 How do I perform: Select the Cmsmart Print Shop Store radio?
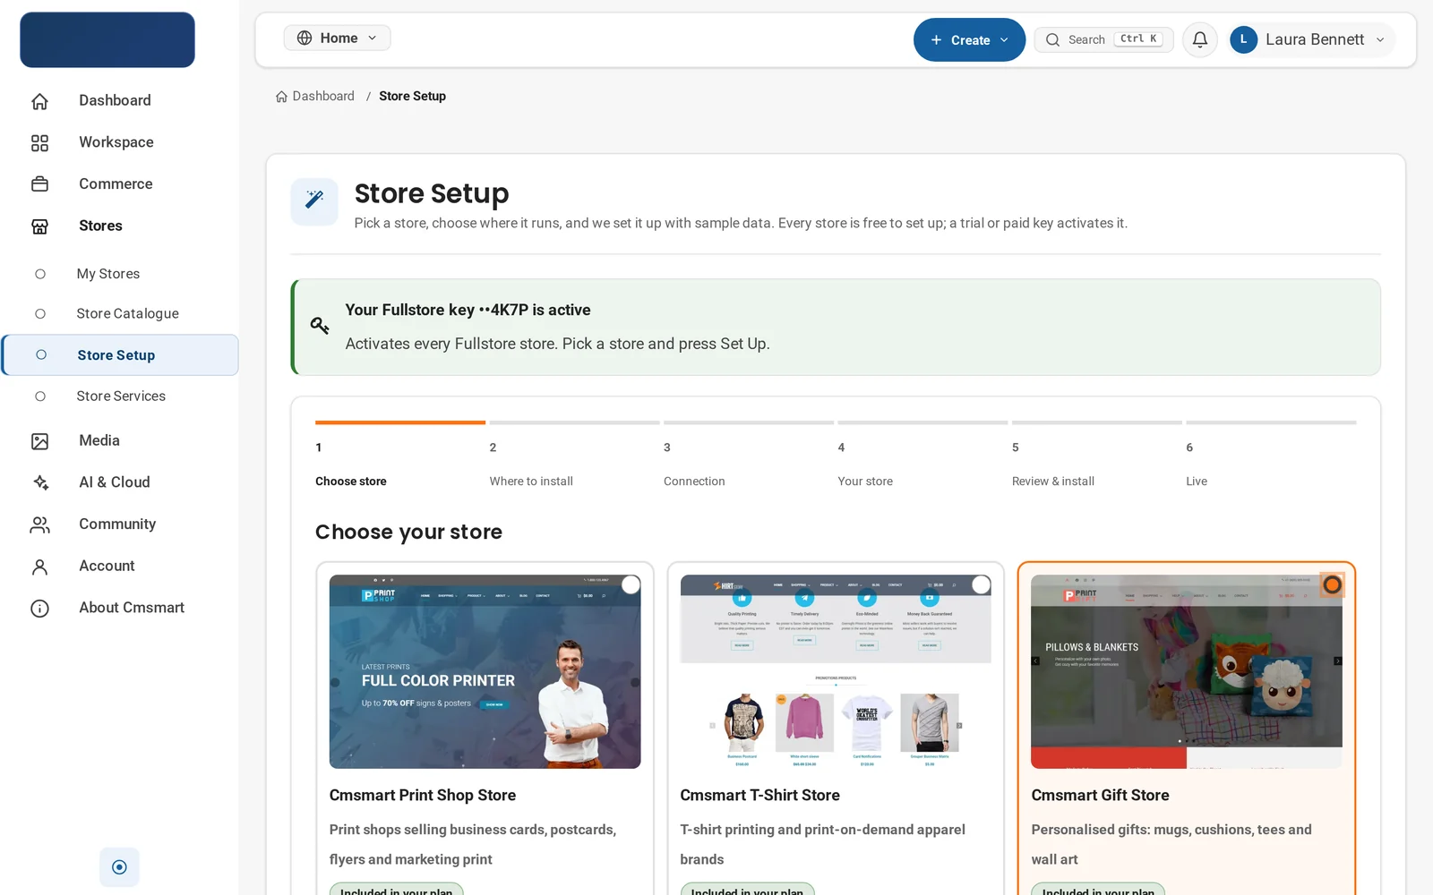click(x=631, y=584)
